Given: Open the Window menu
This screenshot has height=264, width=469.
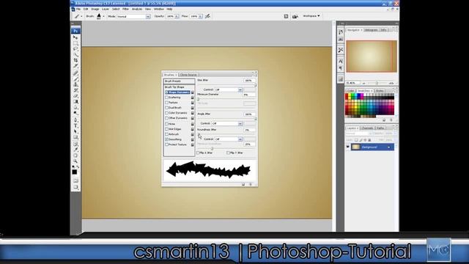Looking at the screenshot, I should pos(159,10).
